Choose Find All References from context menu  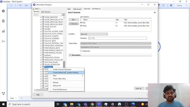[x=66, y=89]
